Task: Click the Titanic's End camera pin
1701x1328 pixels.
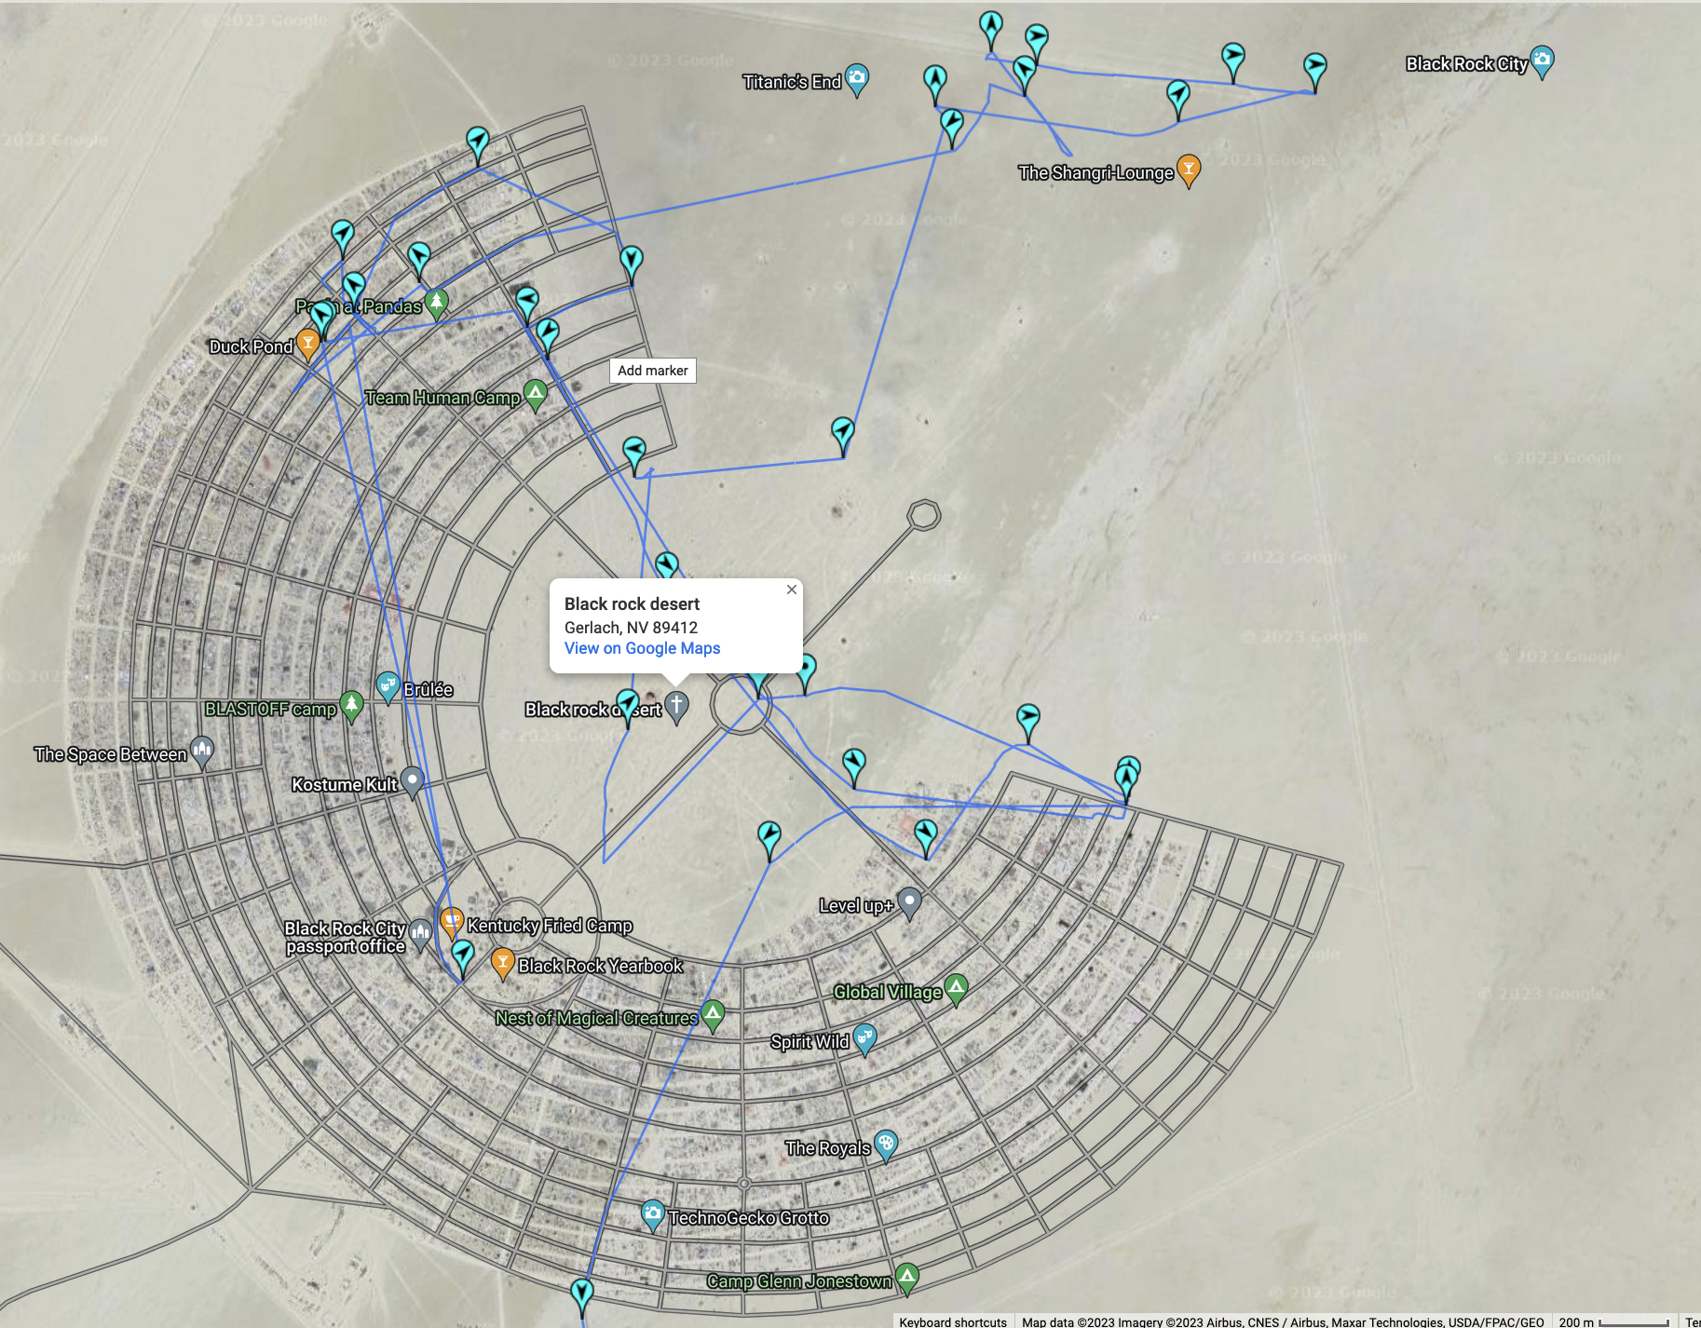Action: [x=857, y=79]
